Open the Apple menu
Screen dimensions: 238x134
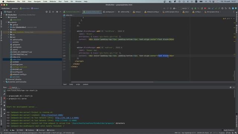point(3,1)
